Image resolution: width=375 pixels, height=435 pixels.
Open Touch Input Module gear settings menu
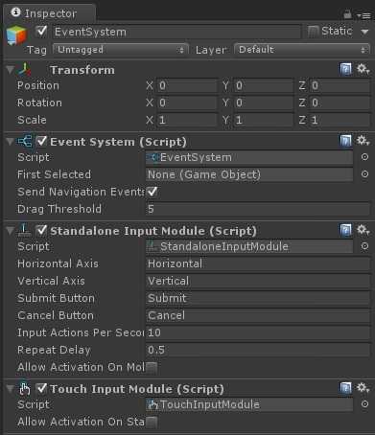pos(363,388)
